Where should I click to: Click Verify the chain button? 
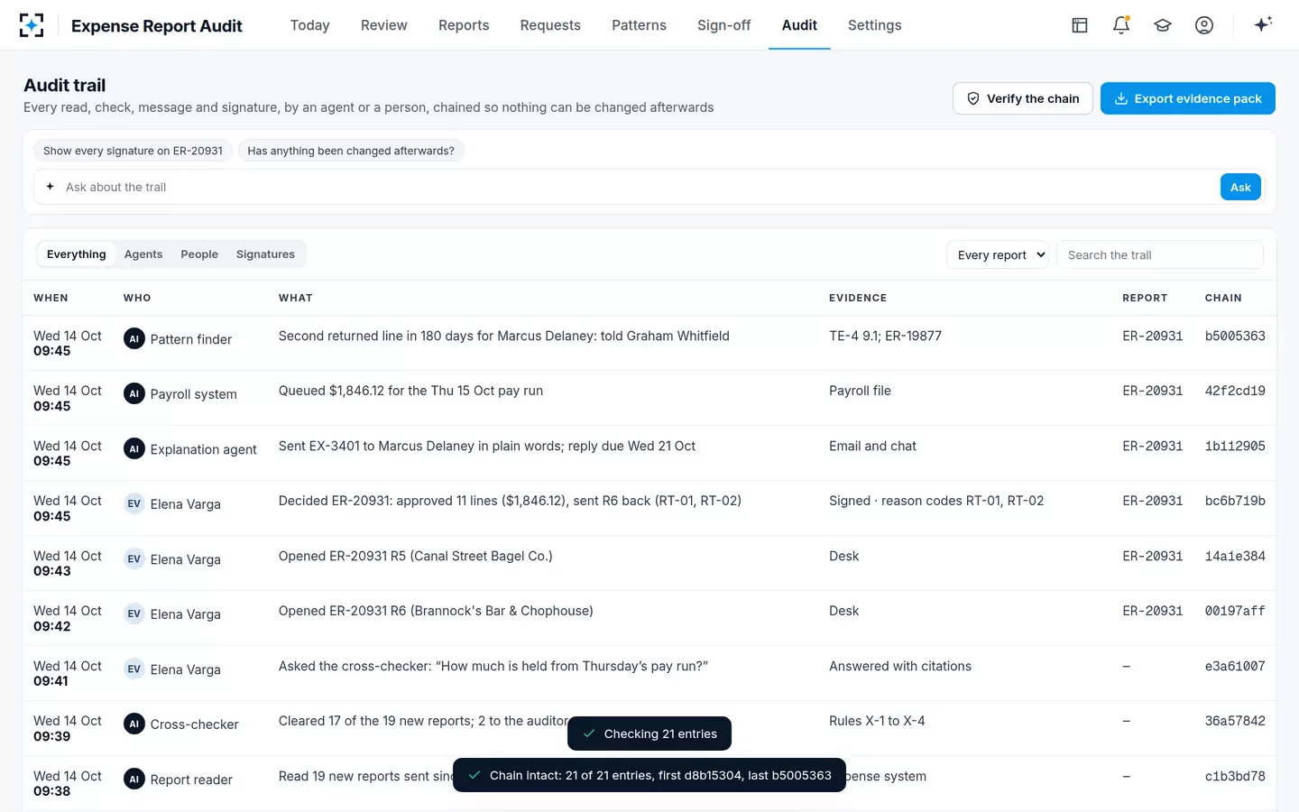[x=1023, y=98]
